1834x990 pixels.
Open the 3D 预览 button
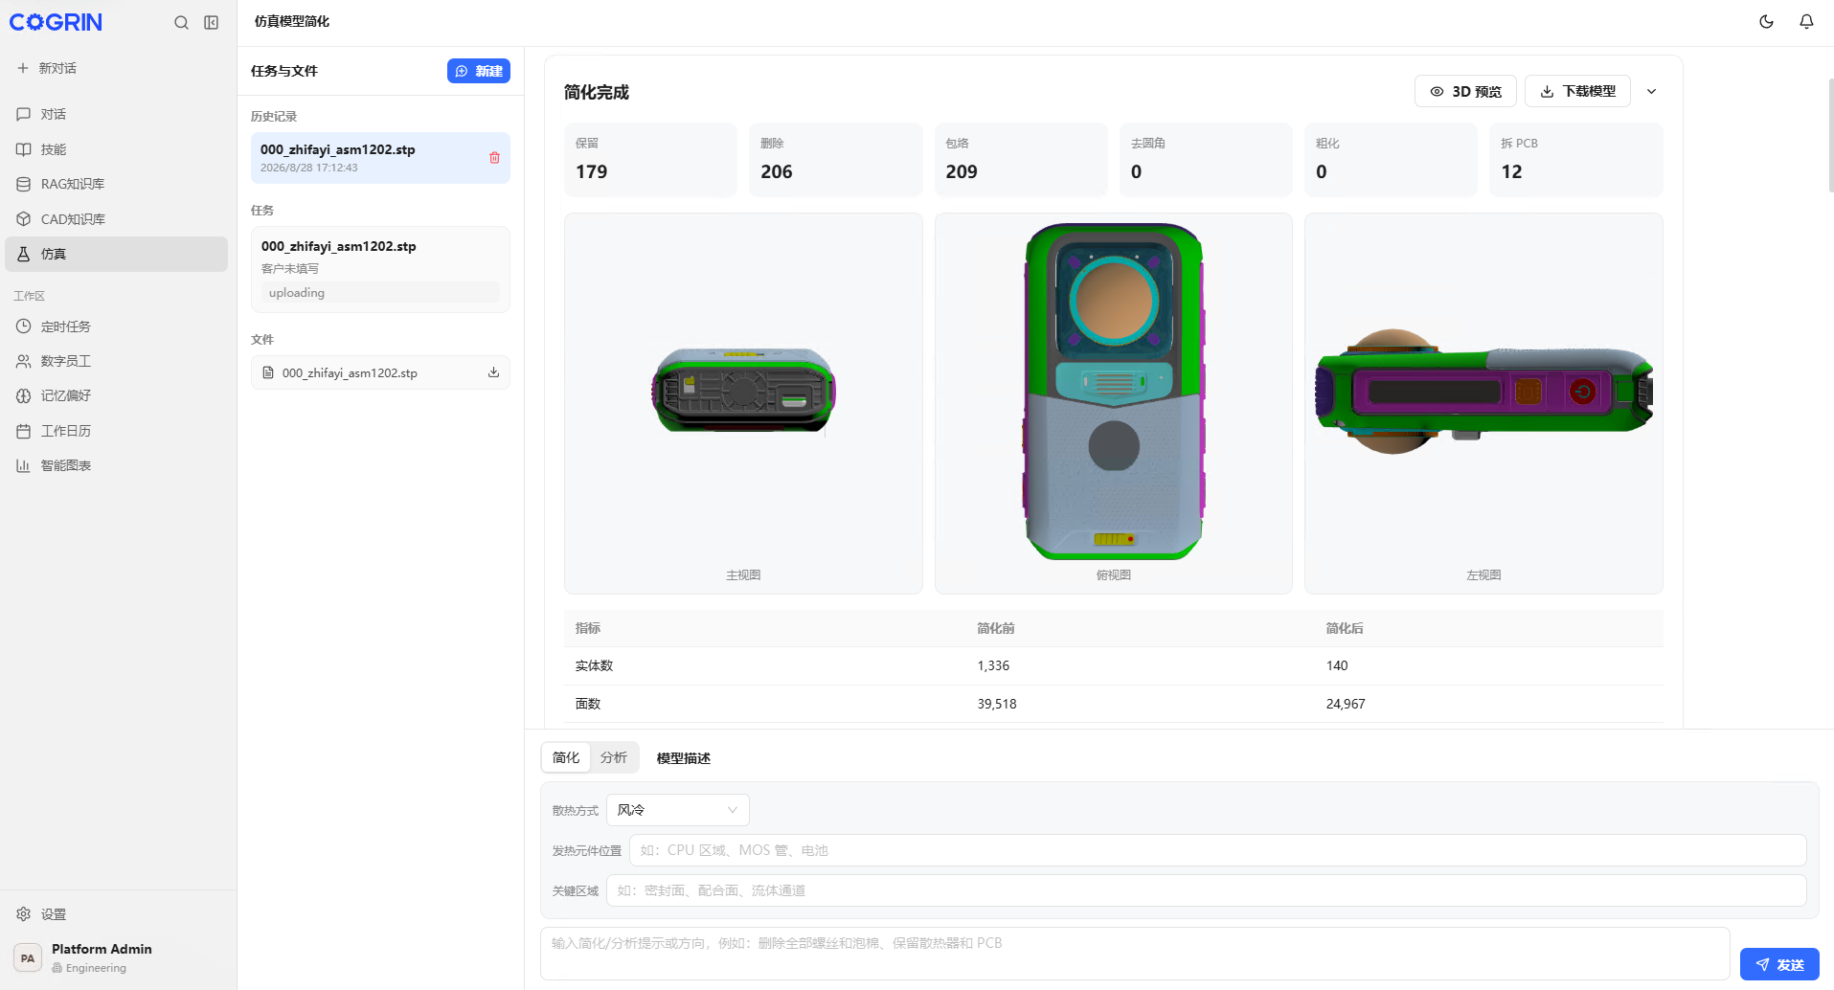(x=1465, y=91)
